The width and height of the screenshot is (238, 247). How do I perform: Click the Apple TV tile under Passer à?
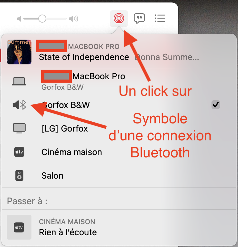point(19,227)
